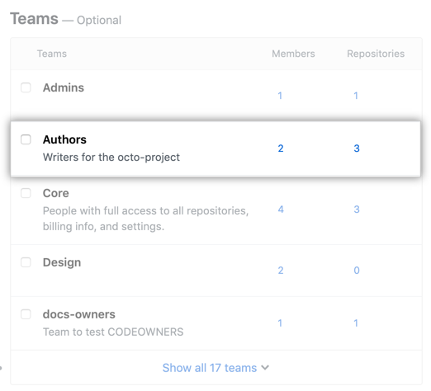Check the Authors team checkbox
Screen dimensions: 431x391
26,139
